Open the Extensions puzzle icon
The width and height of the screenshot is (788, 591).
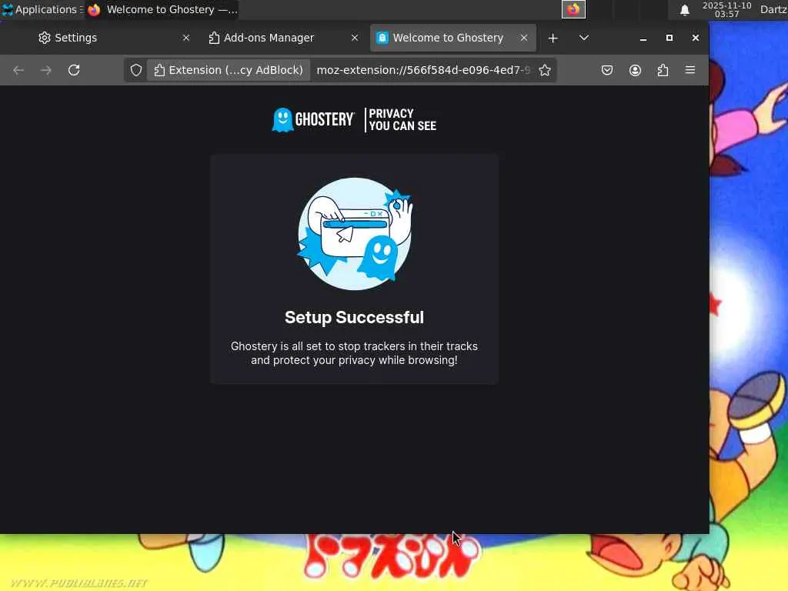(663, 70)
